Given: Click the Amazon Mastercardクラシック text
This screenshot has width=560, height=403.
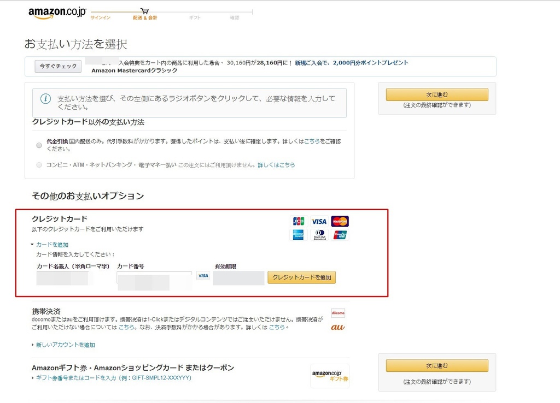Looking at the screenshot, I should (x=135, y=70).
